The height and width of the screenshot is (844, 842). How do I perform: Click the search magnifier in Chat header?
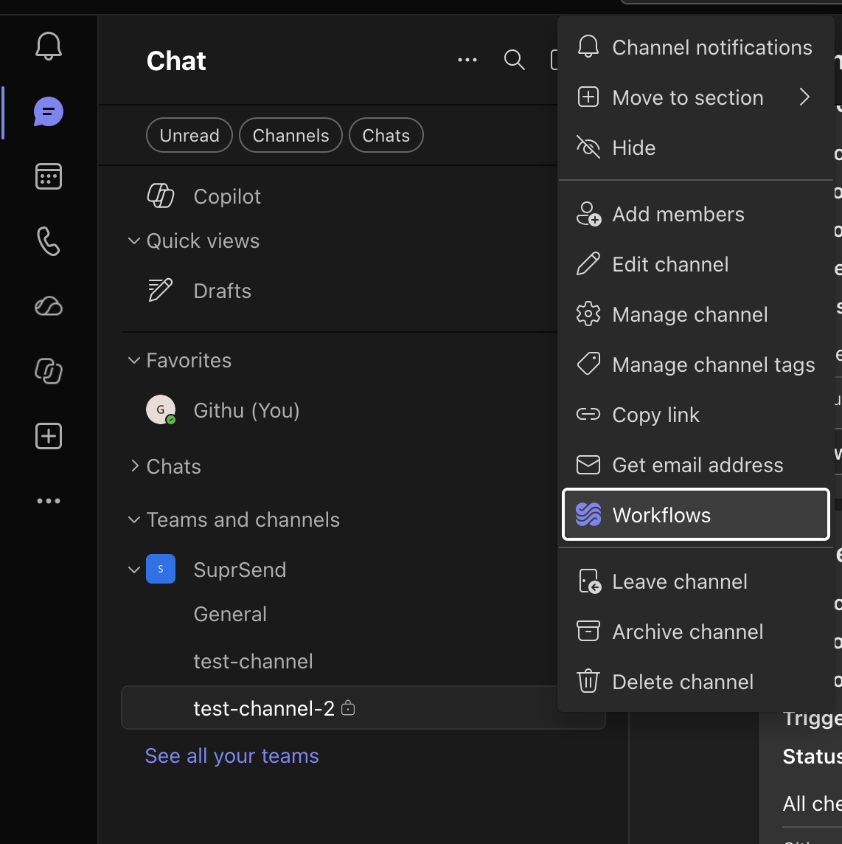tap(514, 60)
